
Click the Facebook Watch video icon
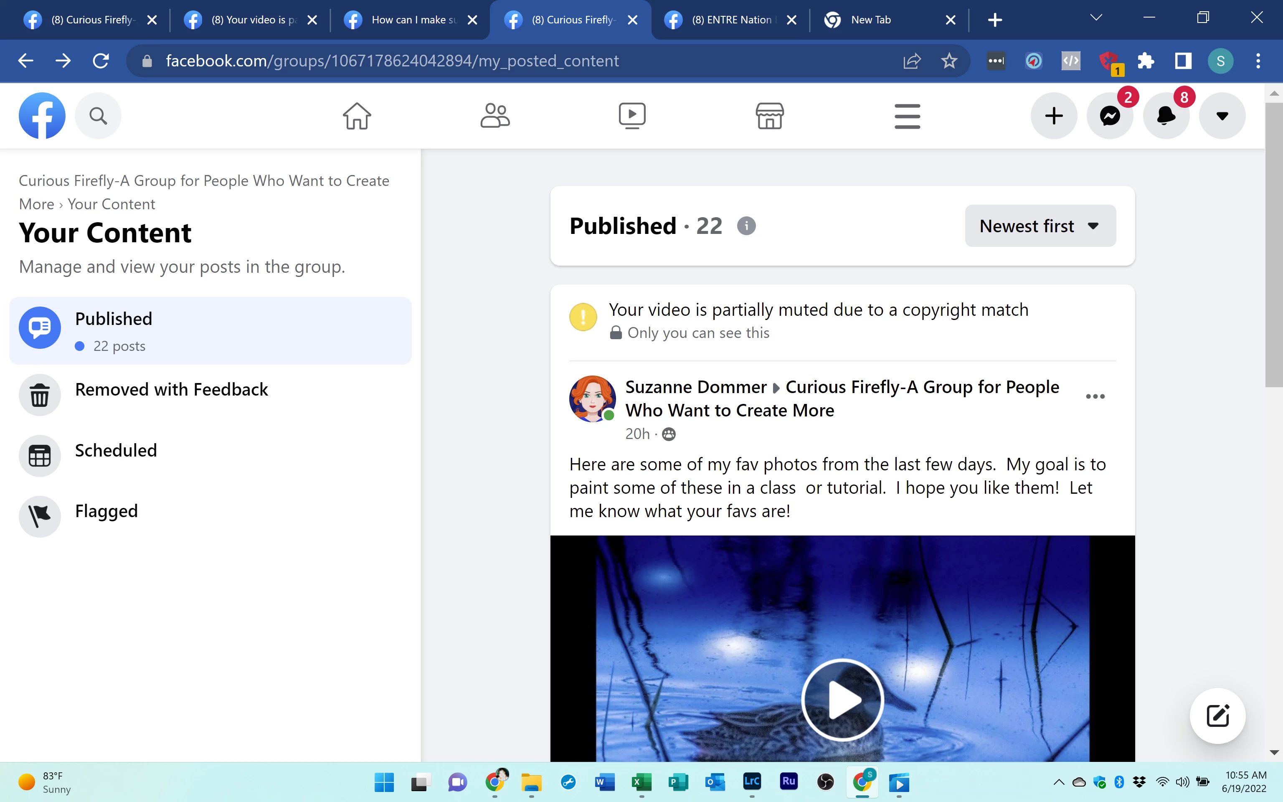632,116
